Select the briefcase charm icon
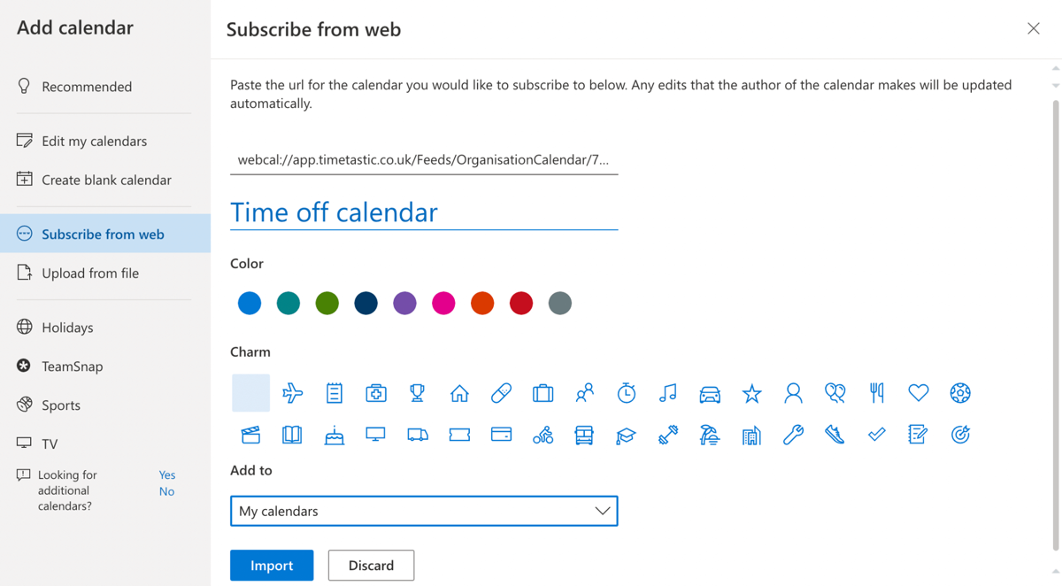Image resolution: width=1062 pixels, height=586 pixels. tap(543, 392)
